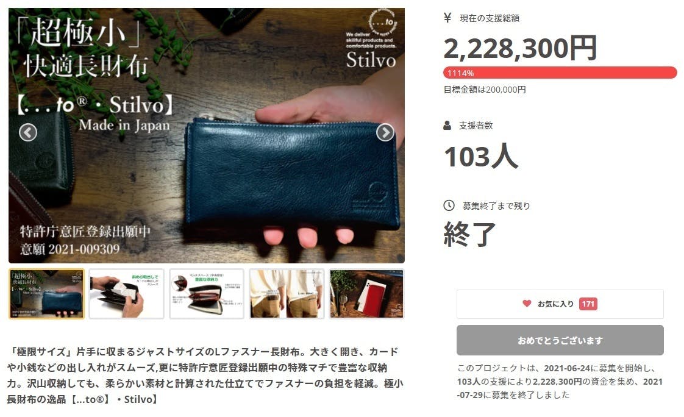Select thumbnail showing card removal
Screen dimensions: 684x417
point(127,294)
